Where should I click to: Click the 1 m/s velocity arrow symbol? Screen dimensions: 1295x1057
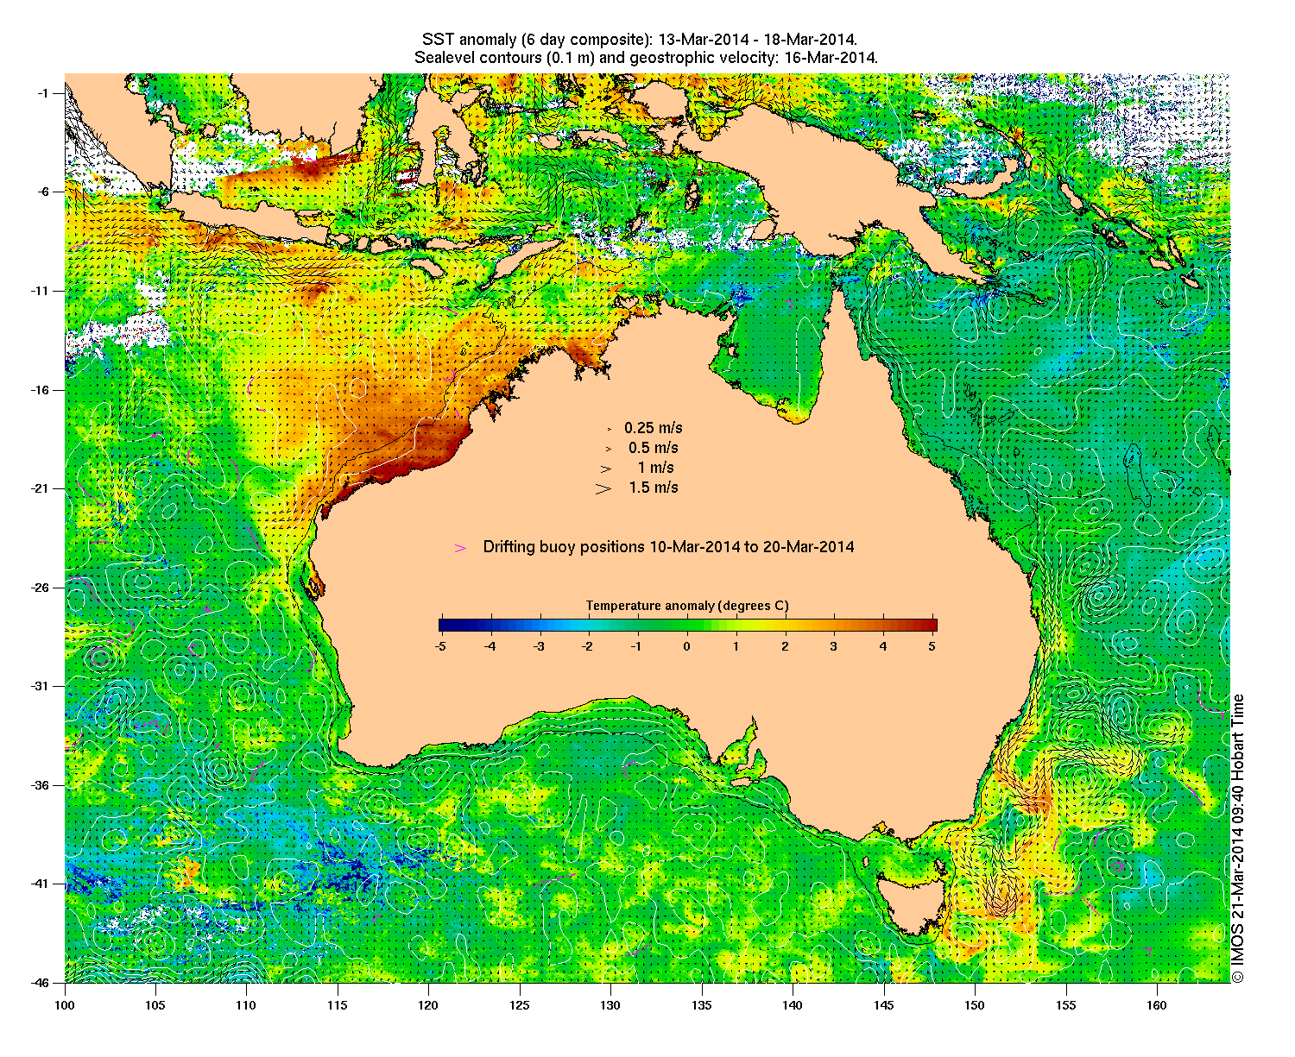607,469
